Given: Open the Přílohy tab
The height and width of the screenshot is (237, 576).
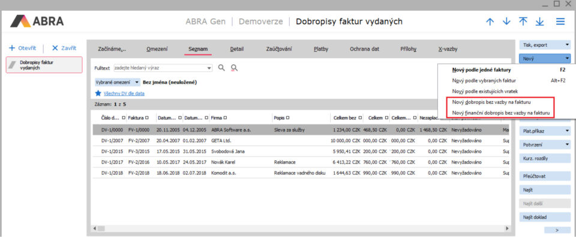Looking at the screenshot, I should coord(409,49).
